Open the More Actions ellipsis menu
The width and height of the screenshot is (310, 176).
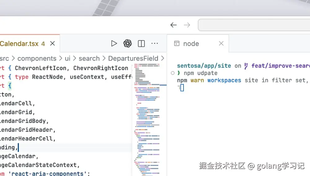pos(155,44)
